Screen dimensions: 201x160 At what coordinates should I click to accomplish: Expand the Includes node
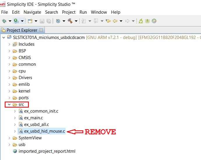pos(9,44)
